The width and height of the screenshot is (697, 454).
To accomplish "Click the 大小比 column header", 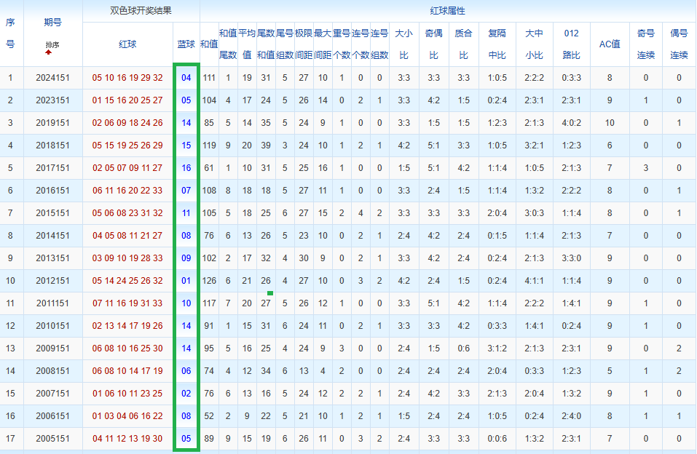I will 404,44.
